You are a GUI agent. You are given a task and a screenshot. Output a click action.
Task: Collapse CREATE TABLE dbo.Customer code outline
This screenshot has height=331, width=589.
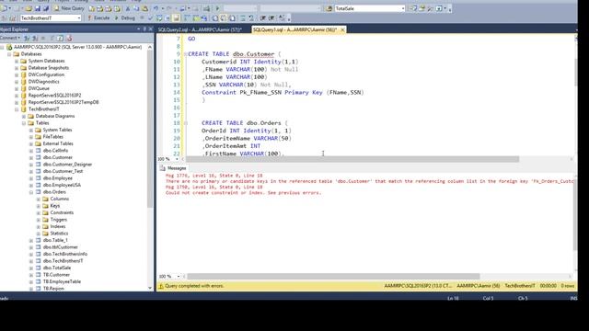point(185,54)
